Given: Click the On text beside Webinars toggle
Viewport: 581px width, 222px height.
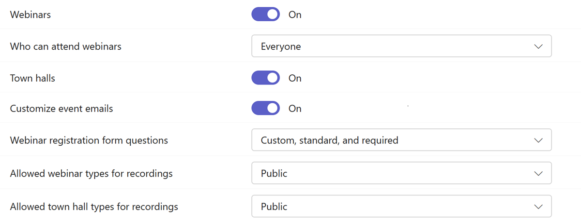Looking at the screenshot, I should click(x=295, y=15).
